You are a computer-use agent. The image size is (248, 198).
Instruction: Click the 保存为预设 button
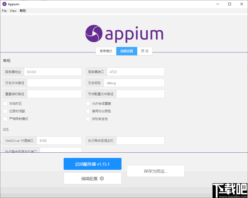(155, 171)
